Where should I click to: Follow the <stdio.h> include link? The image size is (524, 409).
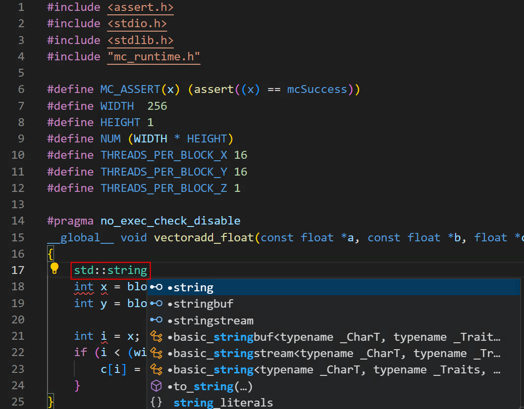point(137,24)
